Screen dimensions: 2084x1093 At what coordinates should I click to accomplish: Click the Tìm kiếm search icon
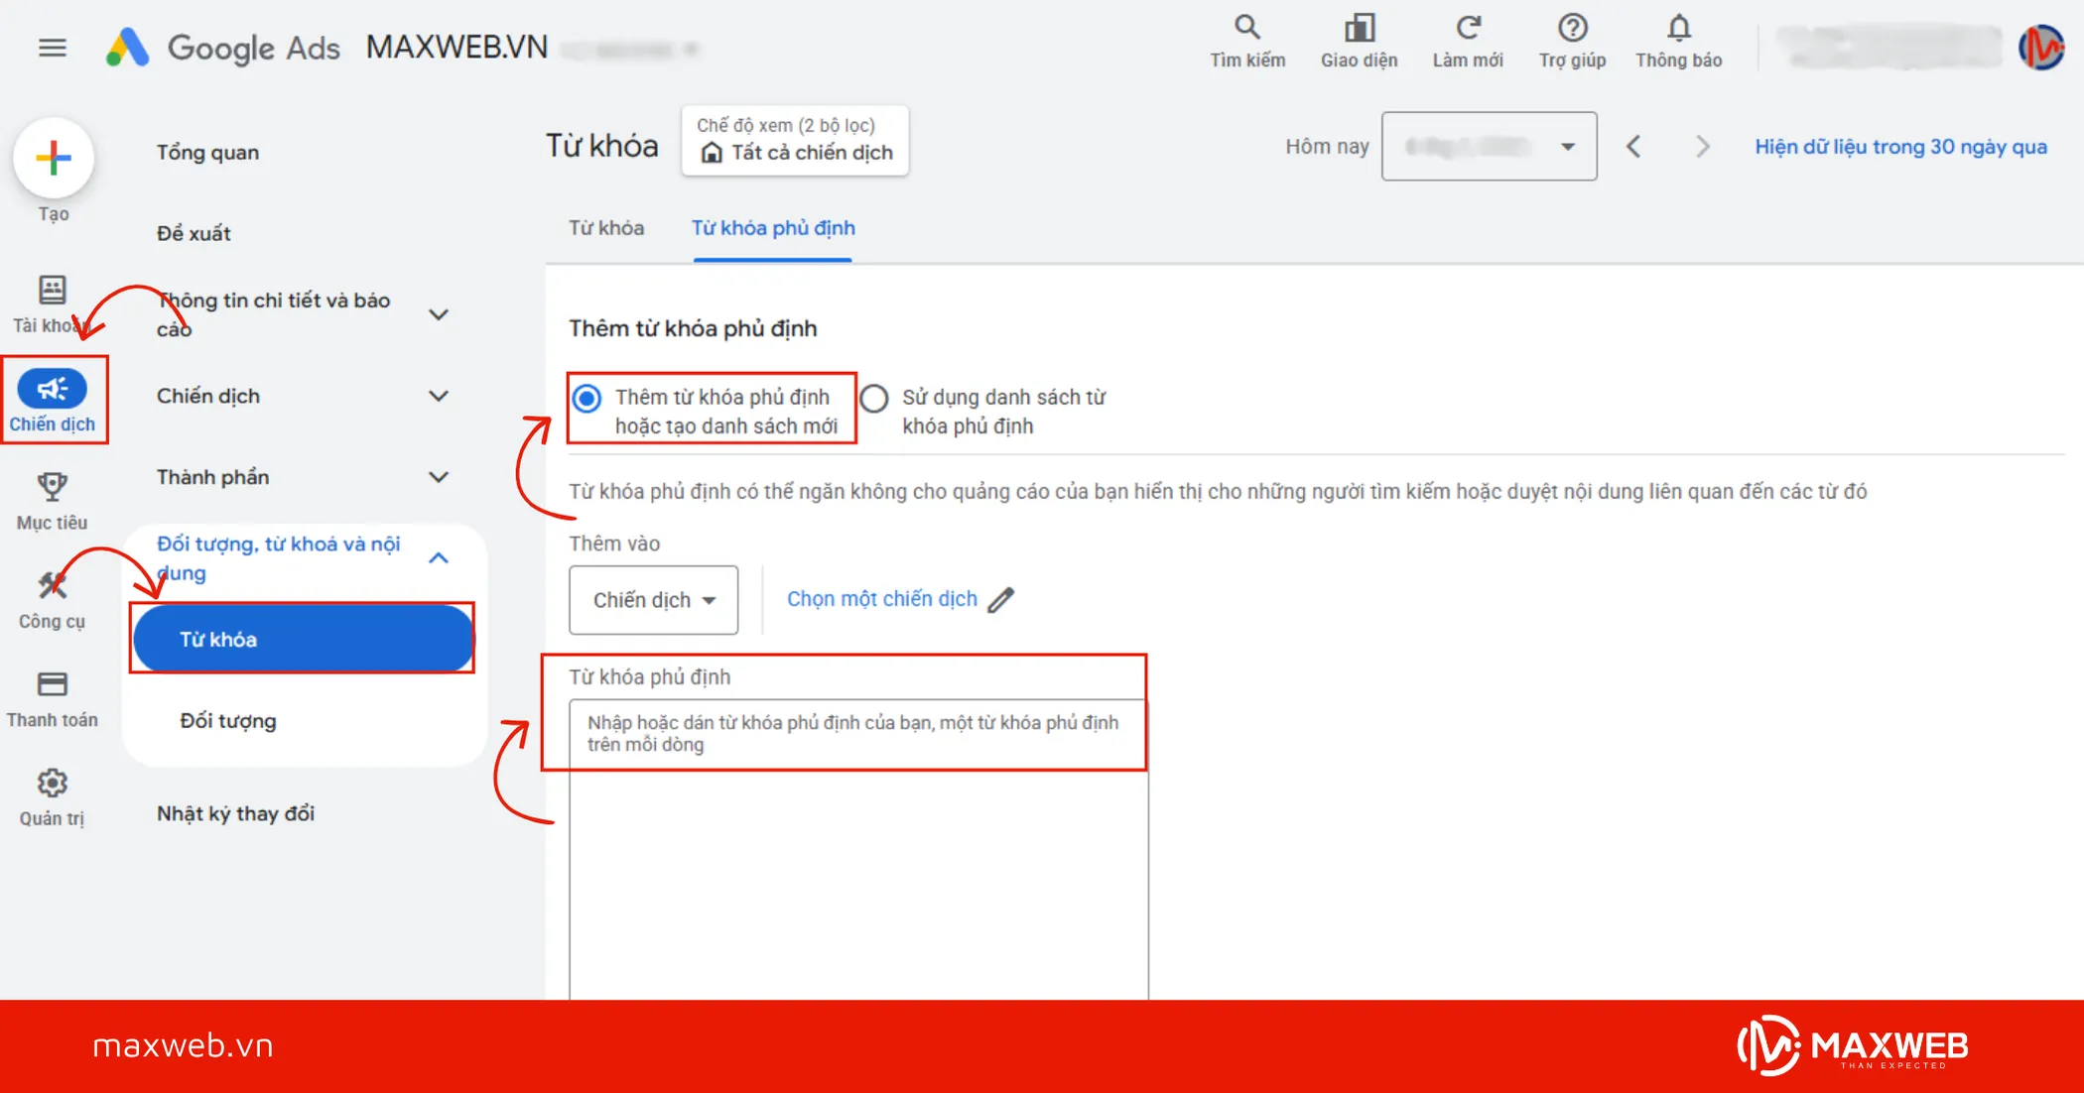tap(1246, 29)
